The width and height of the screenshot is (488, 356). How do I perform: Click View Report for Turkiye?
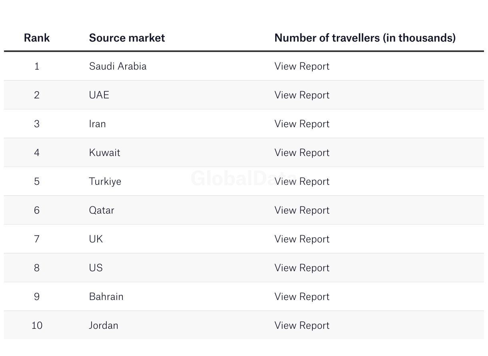click(x=302, y=182)
